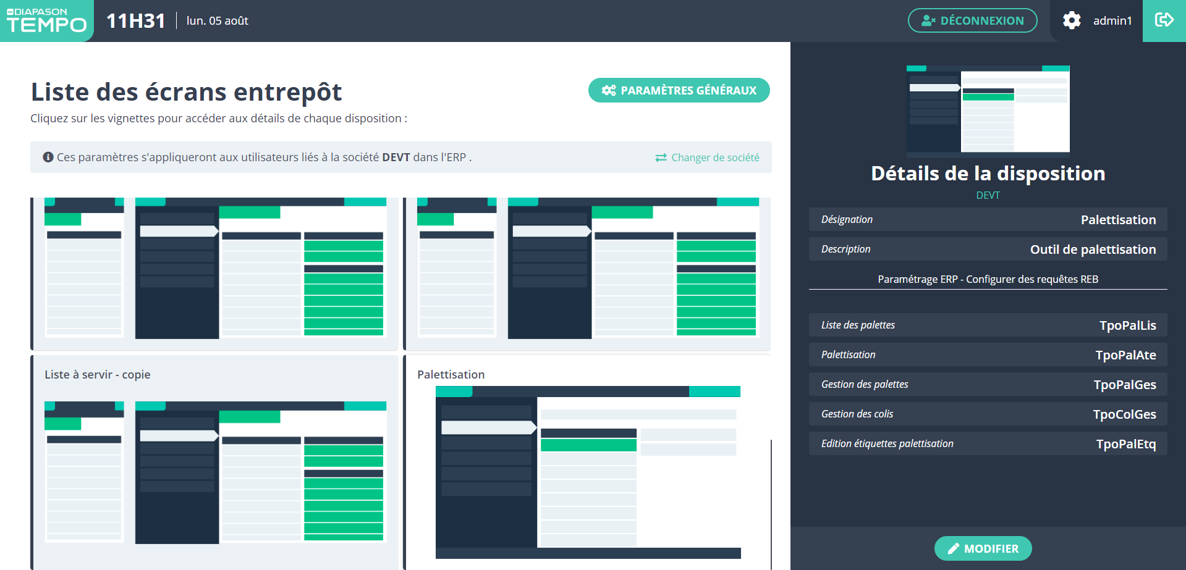Screen dimensions: 1186x570
Task: Open the top-right layout thumbnail
Action: coord(587,272)
